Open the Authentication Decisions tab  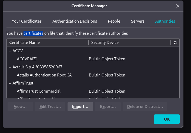[x=75, y=21]
